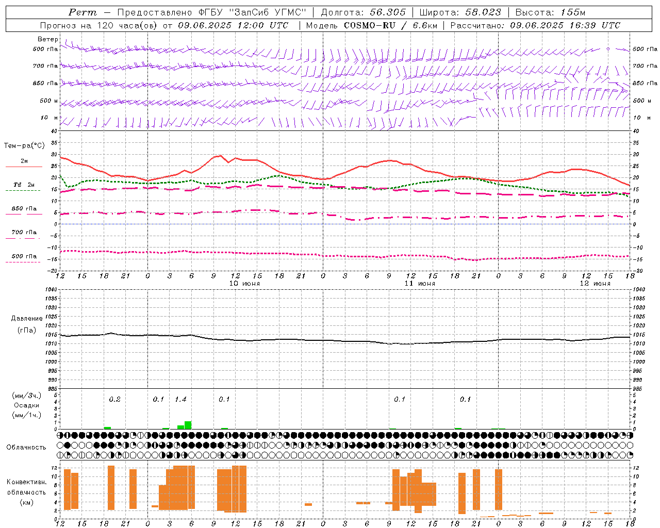Viewport: 660px width, 528px height.
Task: Select the provider text ФГБУ "ЗапСиб УГМС"
Action: point(253,12)
